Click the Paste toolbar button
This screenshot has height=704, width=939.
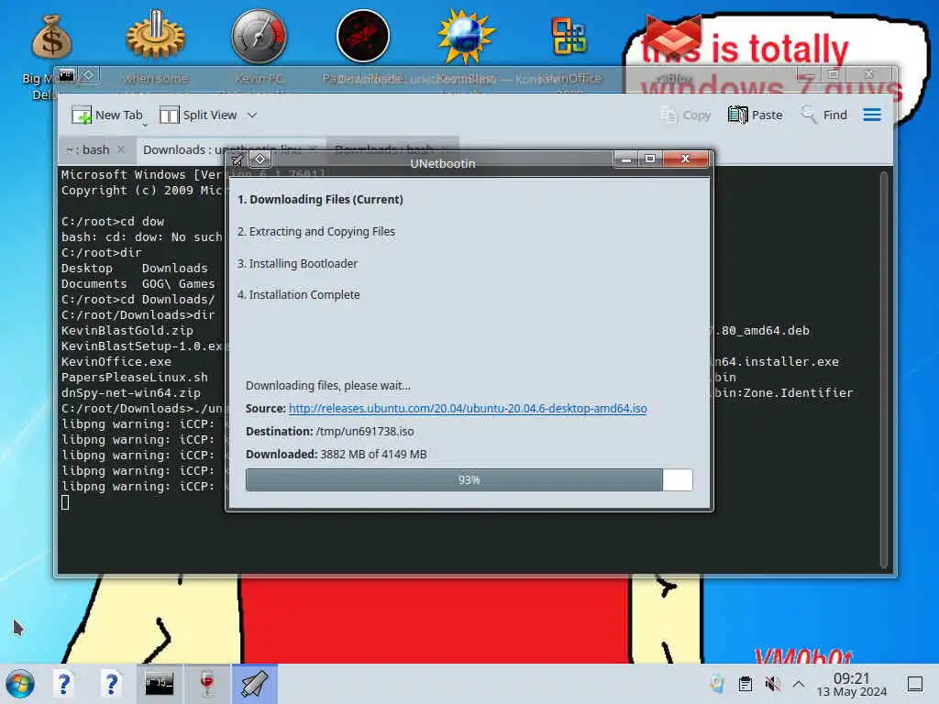[x=756, y=115]
